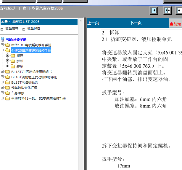
Task: Open 中华F5M41—5L、52变速箱维修手册 tree item
Action: pyautogui.click(x=38, y=98)
